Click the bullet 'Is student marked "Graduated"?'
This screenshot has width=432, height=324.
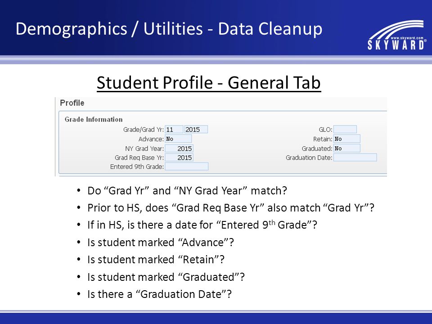point(166,277)
